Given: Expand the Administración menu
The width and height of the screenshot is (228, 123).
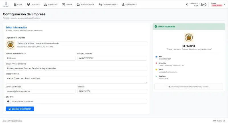Looking at the screenshot, I should [x=86, y=5].
